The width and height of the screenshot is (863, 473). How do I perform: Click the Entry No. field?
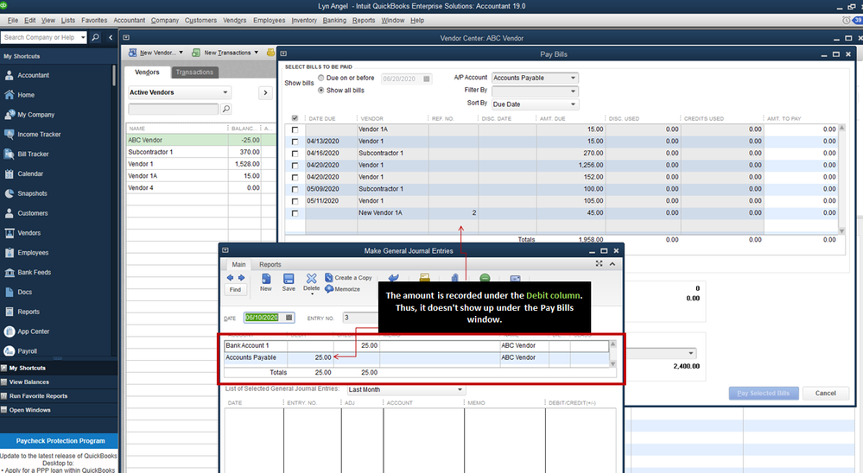pos(360,318)
